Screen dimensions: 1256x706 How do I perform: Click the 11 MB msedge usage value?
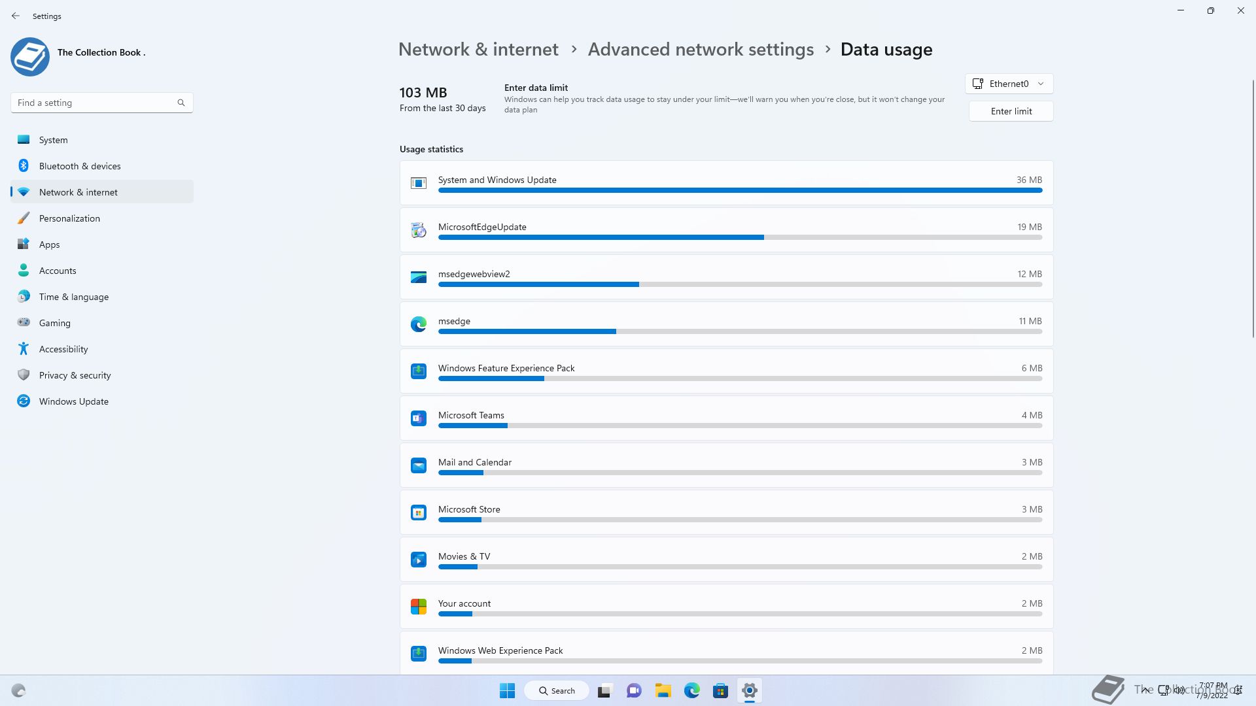coord(1030,321)
